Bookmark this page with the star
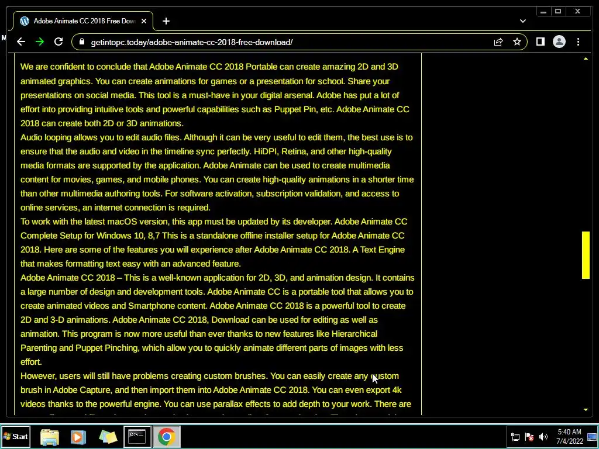 click(x=517, y=42)
